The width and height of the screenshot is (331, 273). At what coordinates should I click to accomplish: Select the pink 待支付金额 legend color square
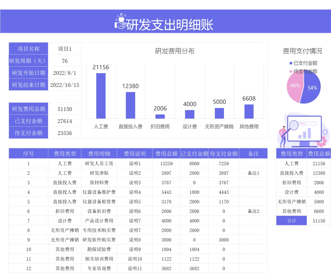(290, 72)
